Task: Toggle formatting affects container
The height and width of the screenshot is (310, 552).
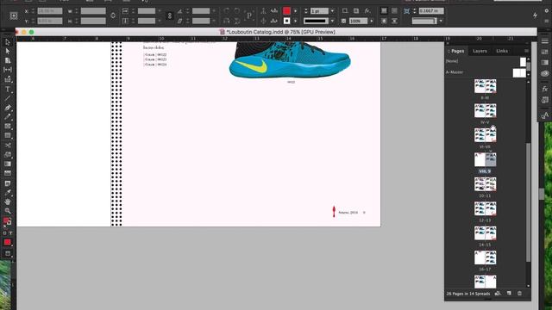Action: pyautogui.click(x=4, y=233)
